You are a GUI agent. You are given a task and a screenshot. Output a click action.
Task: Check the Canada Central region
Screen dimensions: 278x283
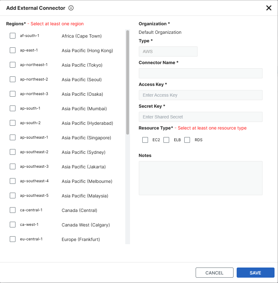(12, 210)
